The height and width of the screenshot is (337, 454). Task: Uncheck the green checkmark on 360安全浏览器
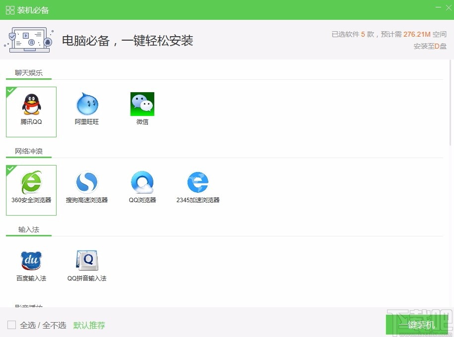tap(10, 169)
